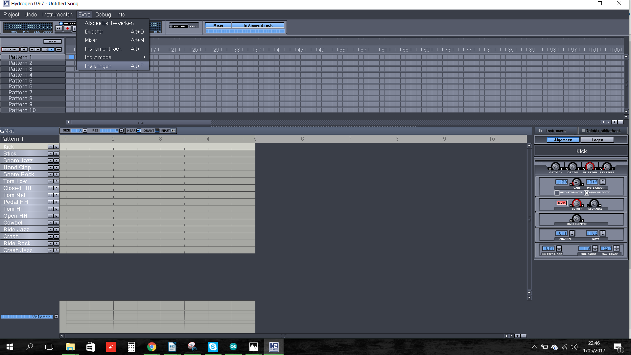The width and height of the screenshot is (631, 355).
Task: Solo the Snare Jazz instrument
Action: click(56, 161)
